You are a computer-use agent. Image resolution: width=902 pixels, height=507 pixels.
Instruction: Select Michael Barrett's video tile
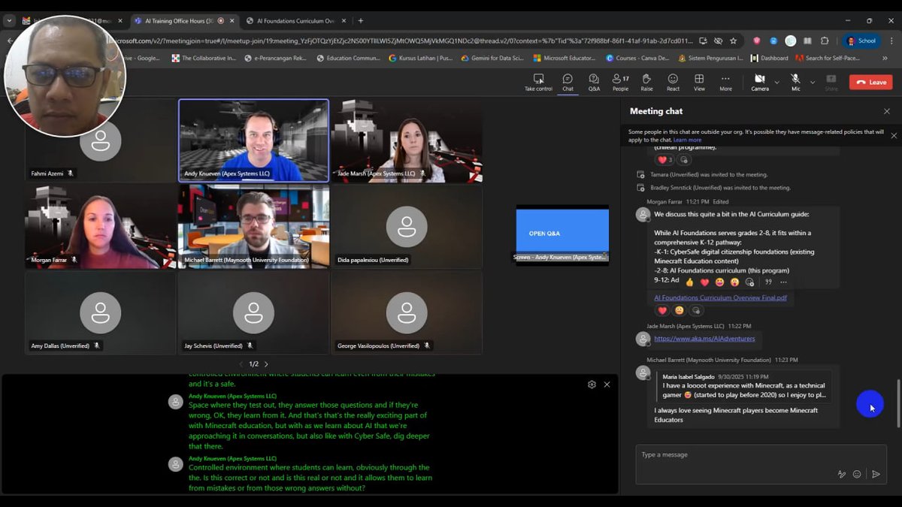253,226
